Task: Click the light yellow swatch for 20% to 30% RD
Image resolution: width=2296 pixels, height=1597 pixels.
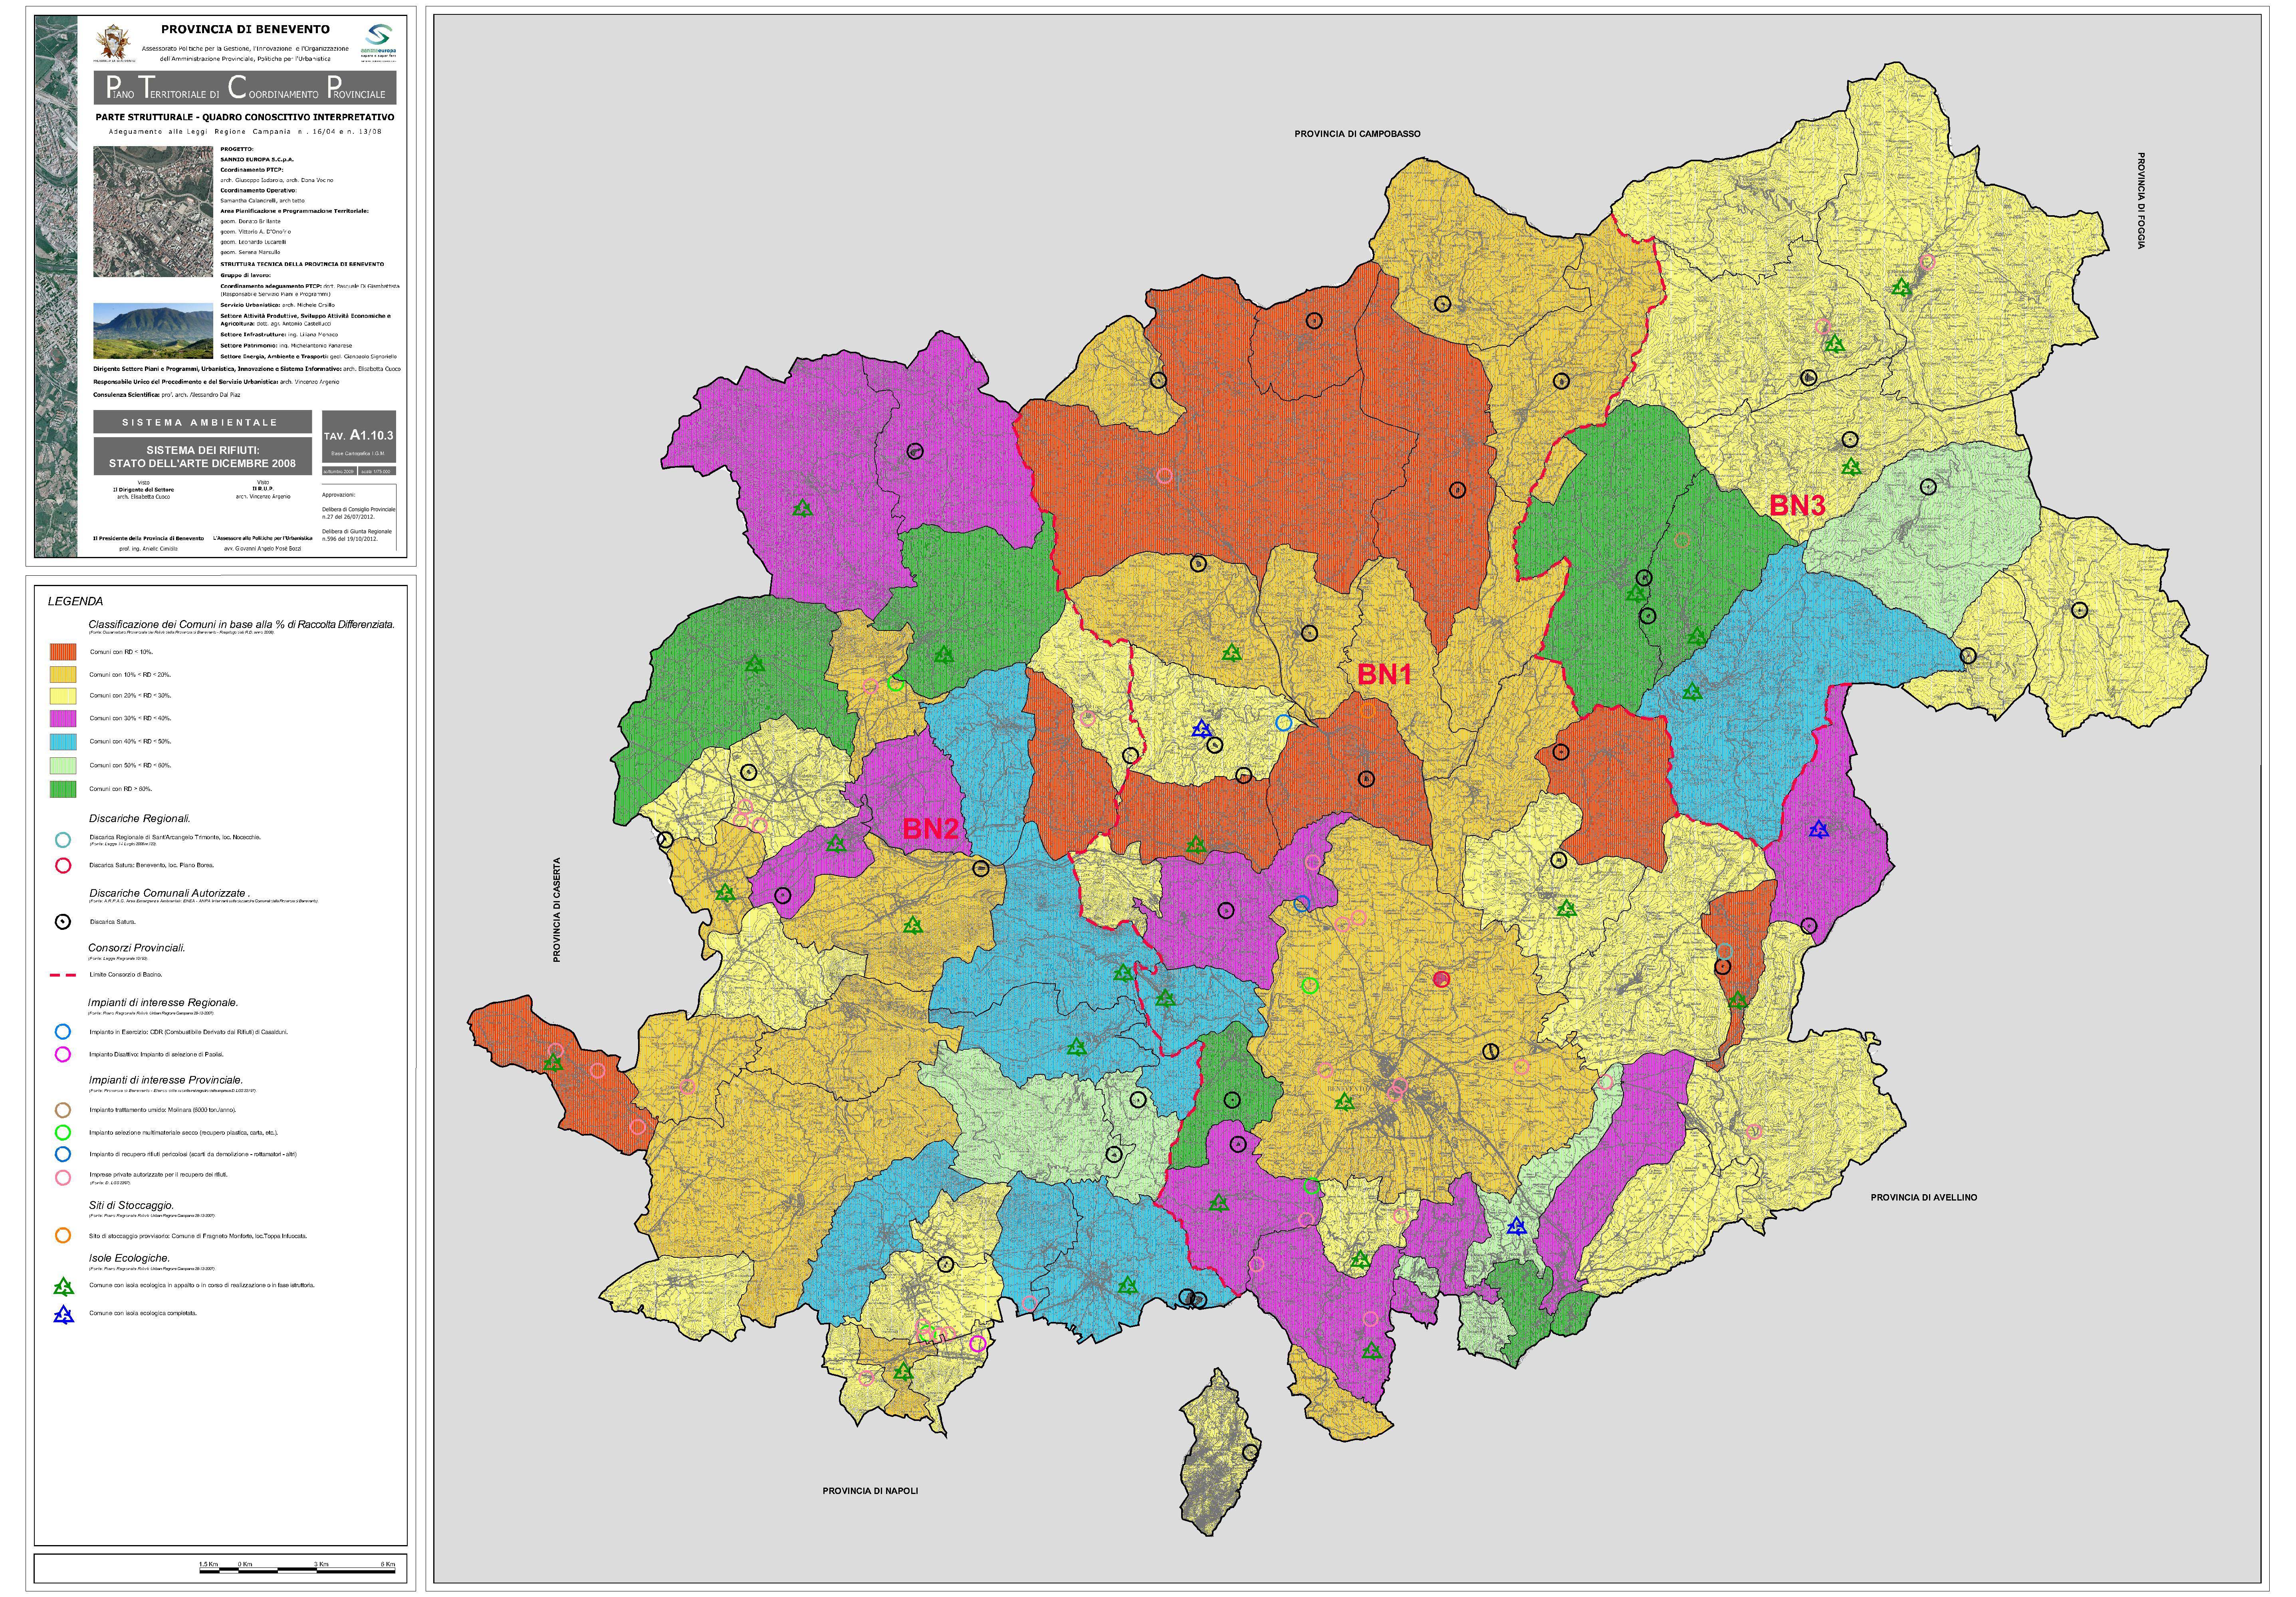Action: pos(63,696)
